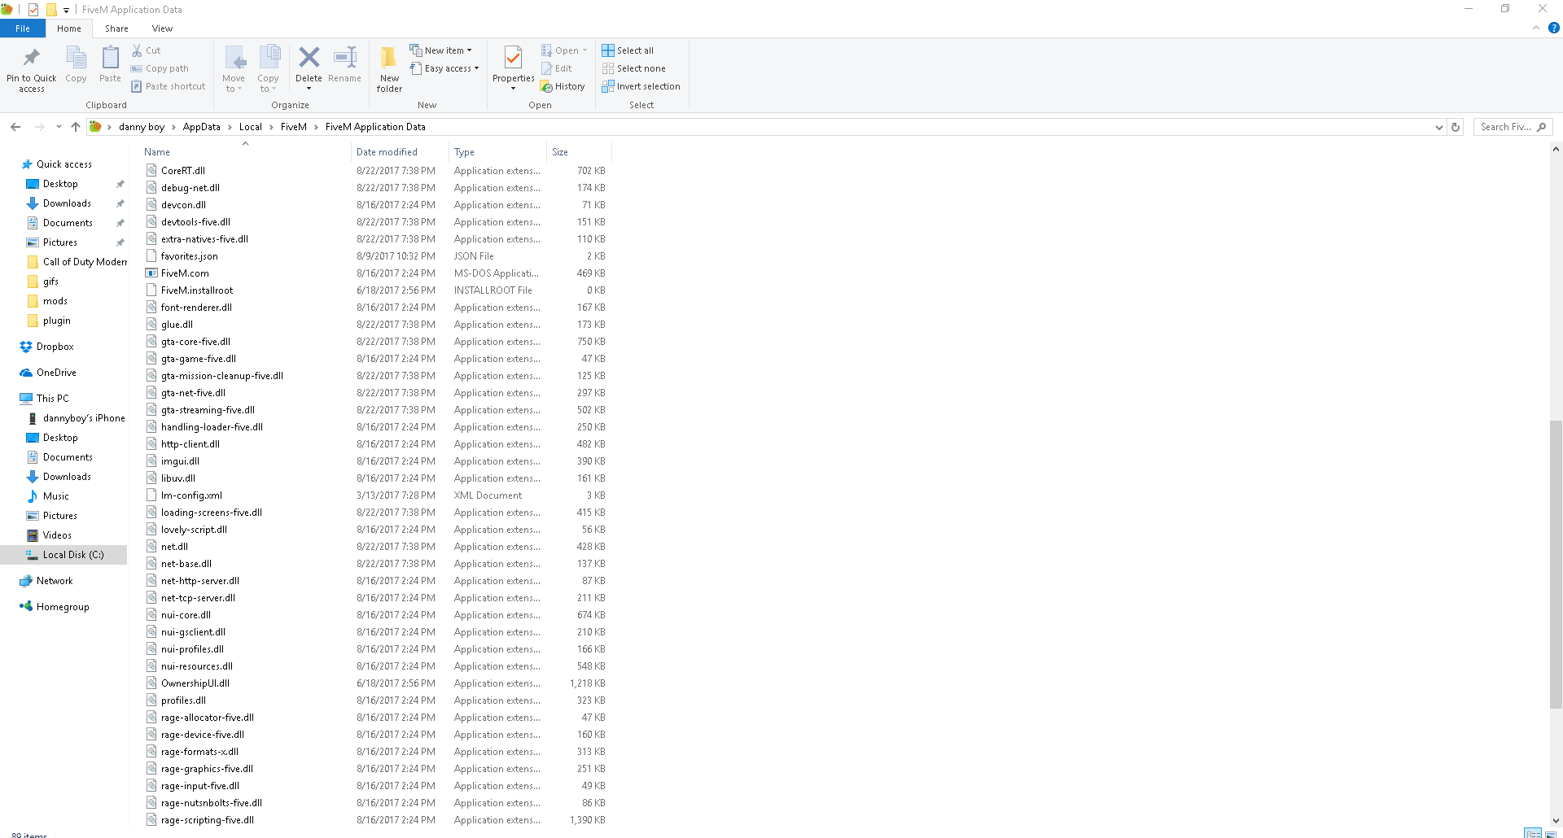Screen dimensions: 1563x838
Task: Refresh the address bar location
Action: pos(1456,127)
